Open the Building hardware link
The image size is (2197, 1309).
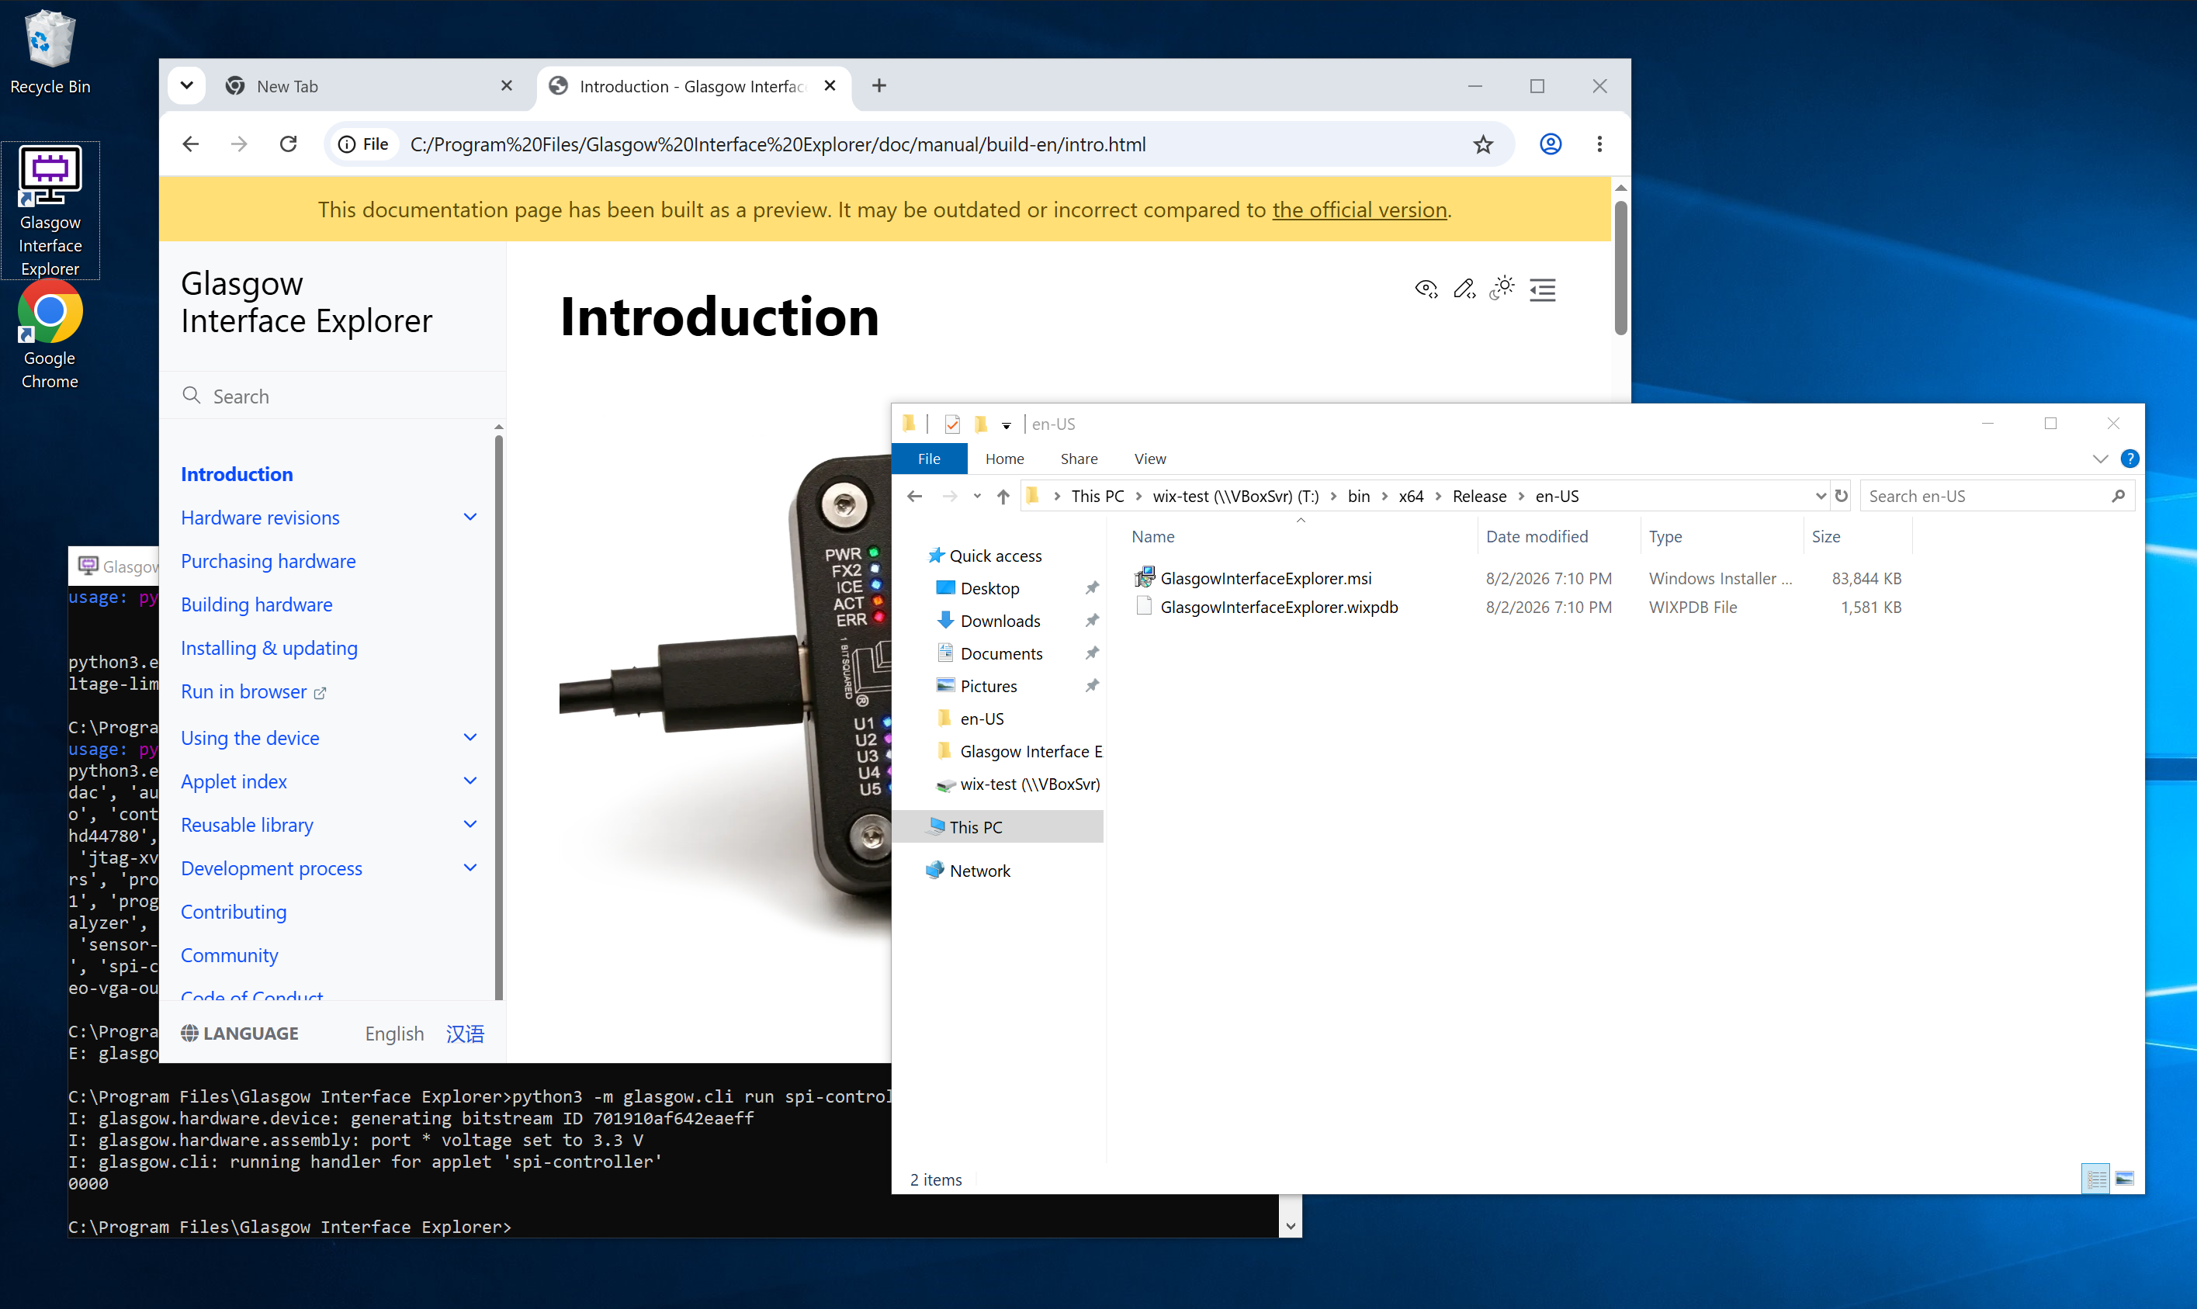pyautogui.click(x=257, y=604)
